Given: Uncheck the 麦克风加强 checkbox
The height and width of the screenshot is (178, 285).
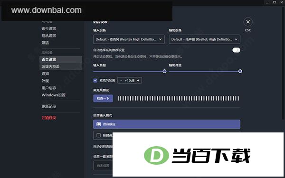Looking at the screenshot, I should click(x=95, y=81).
